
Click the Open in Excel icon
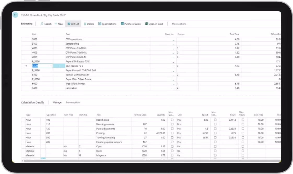[147, 24]
